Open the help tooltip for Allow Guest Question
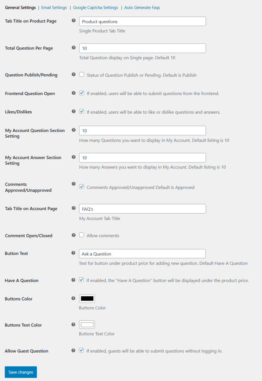The height and width of the screenshot is (381, 262). [x=73, y=350]
